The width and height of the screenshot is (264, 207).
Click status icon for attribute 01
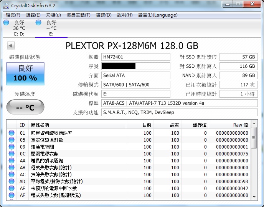click(12, 133)
